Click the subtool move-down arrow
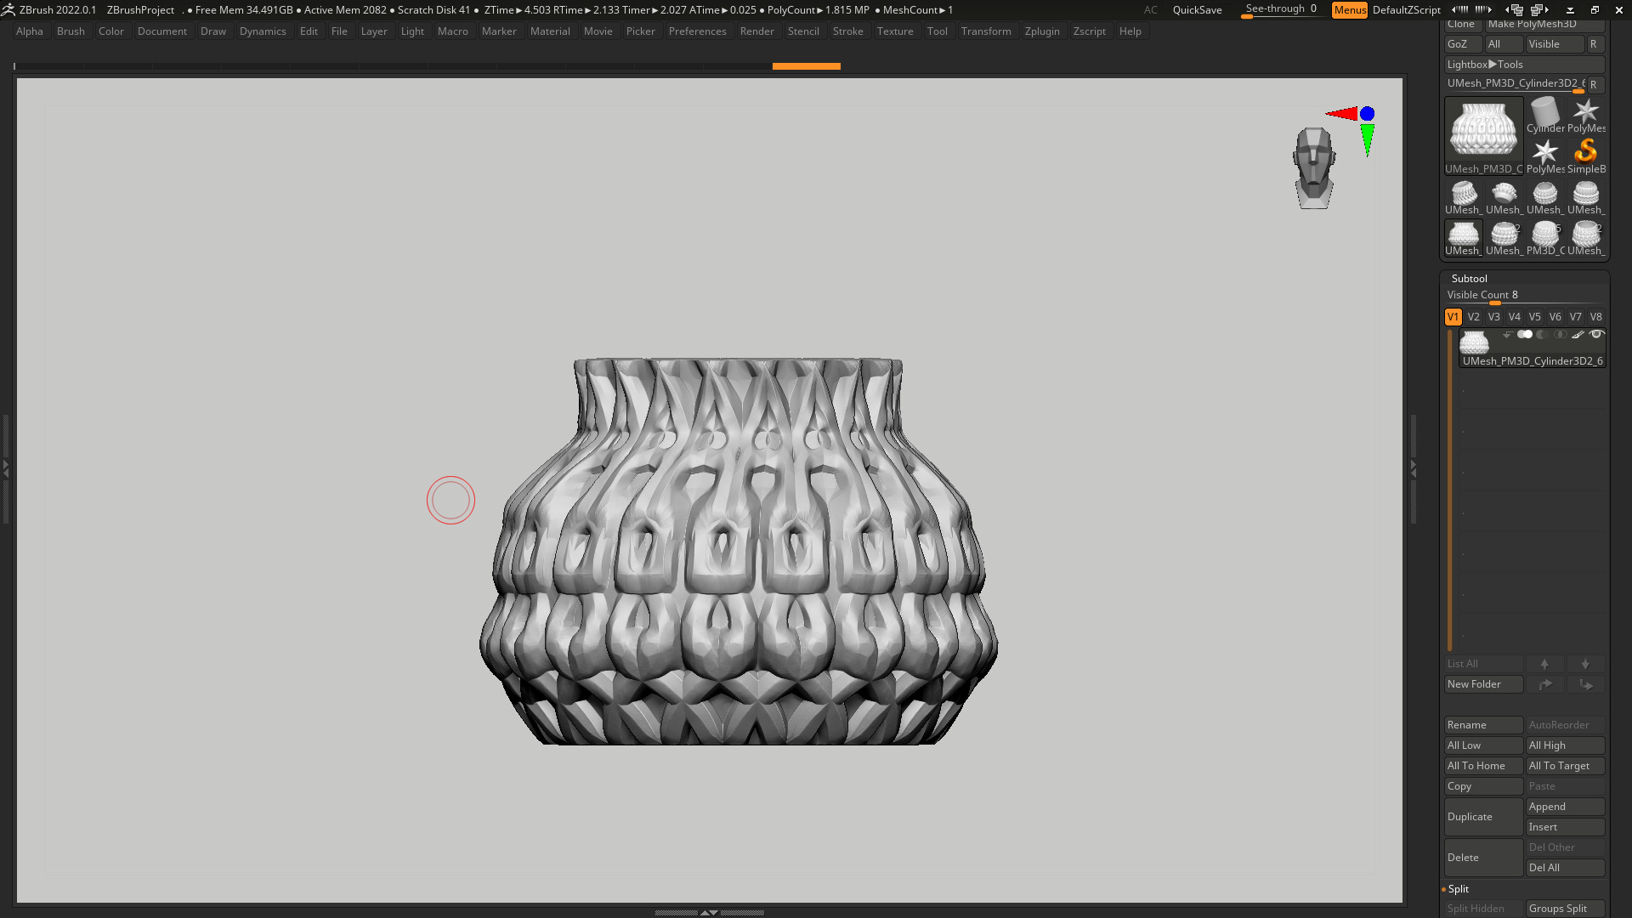 (x=1585, y=664)
